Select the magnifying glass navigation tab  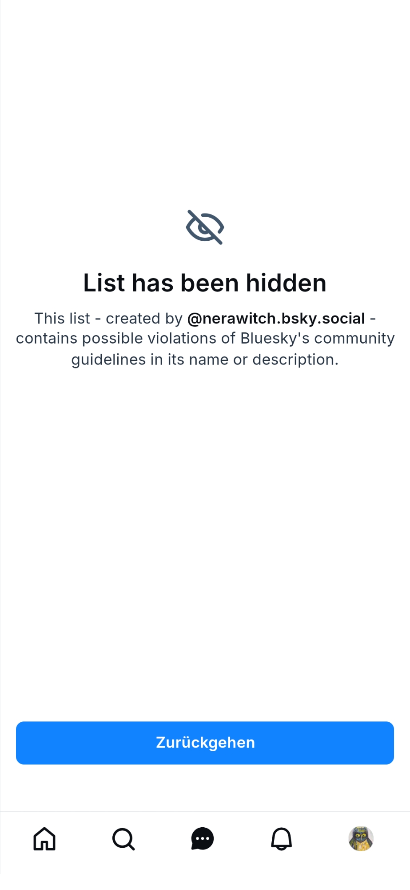coord(123,839)
